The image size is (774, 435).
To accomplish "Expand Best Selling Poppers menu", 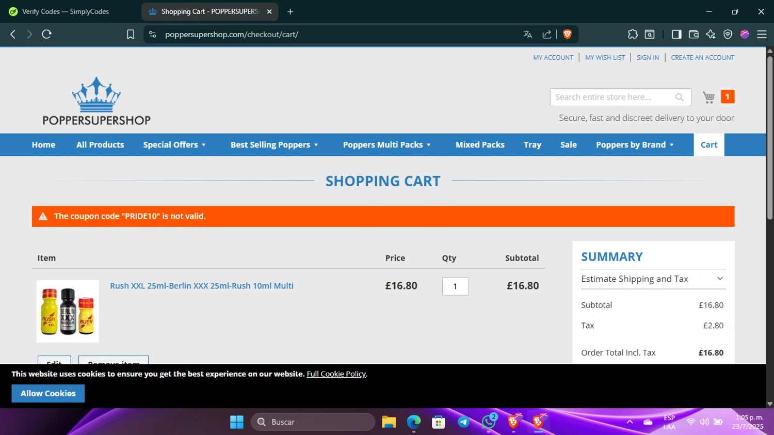I will [x=275, y=144].
